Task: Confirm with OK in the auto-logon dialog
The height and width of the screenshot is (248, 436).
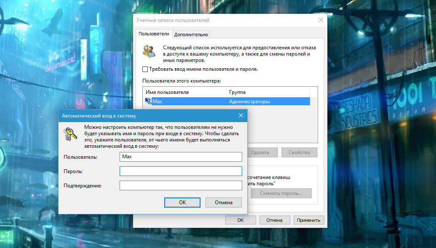Action: tap(182, 203)
